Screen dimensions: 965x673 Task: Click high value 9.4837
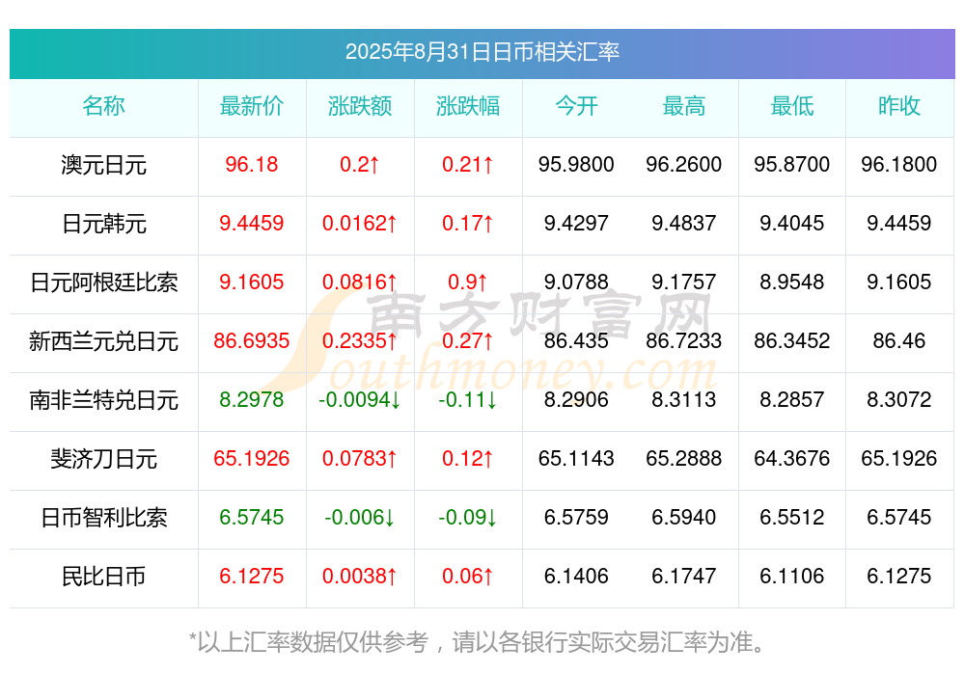(684, 224)
